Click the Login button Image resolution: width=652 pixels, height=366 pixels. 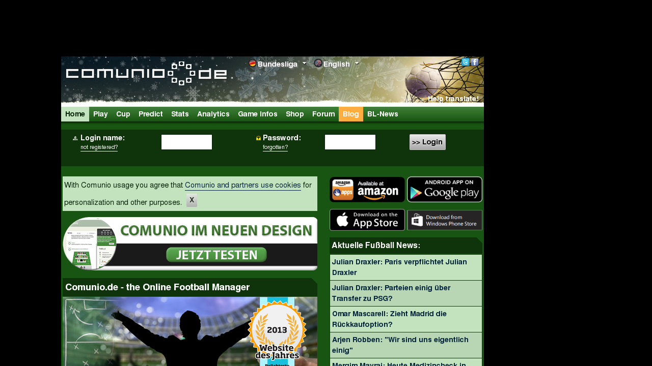point(427,142)
